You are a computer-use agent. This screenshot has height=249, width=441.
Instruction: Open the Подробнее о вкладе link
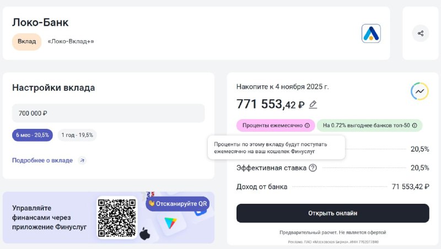(42, 160)
